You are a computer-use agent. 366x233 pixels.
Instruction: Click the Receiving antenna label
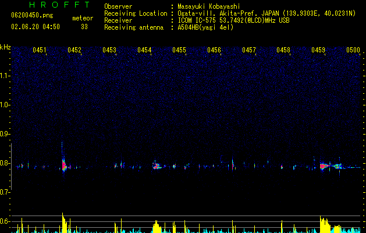tap(134, 27)
